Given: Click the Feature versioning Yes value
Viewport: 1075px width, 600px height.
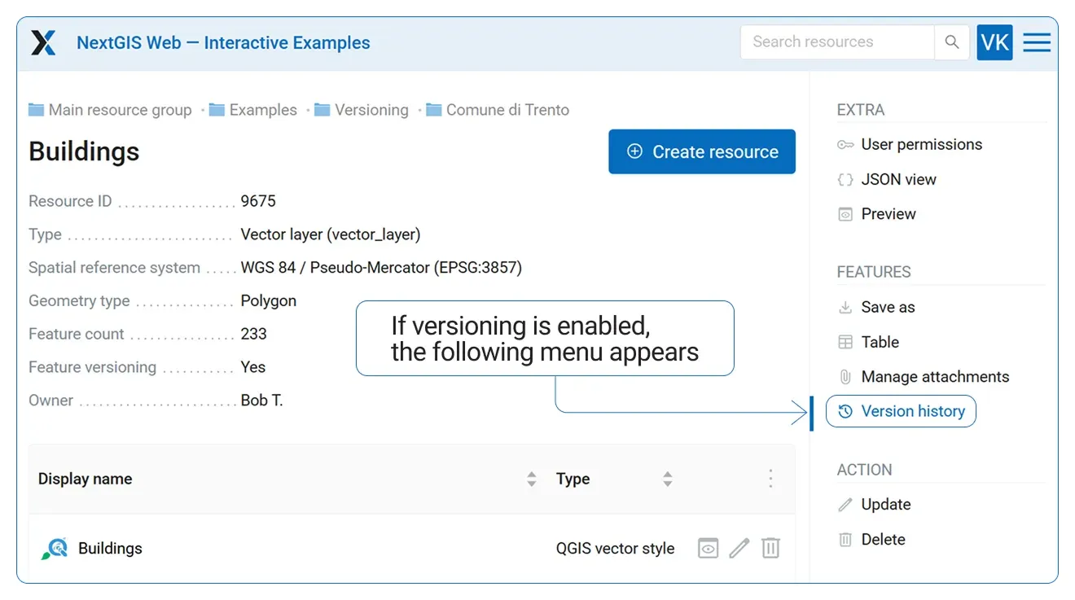Looking at the screenshot, I should pos(253,367).
